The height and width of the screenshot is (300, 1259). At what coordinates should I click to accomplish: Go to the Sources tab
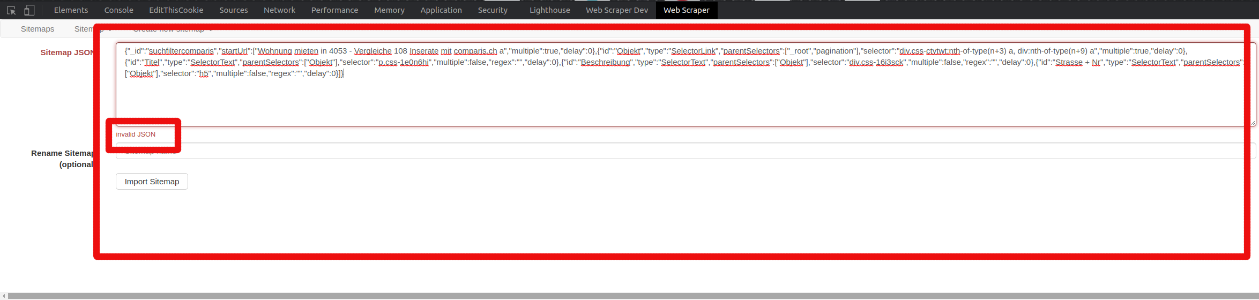click(x=233, y=10)
